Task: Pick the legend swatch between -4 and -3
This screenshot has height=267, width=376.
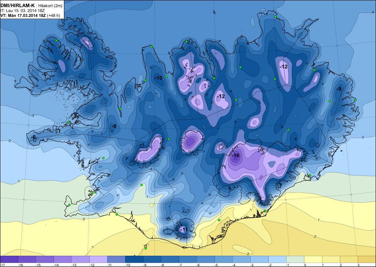Action: [x=241, y=259]
